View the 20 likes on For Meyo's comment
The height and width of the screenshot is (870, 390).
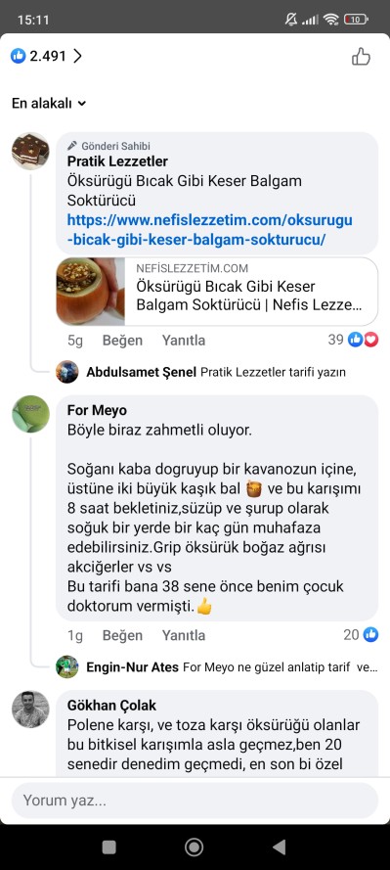click(x=361, y=634)
